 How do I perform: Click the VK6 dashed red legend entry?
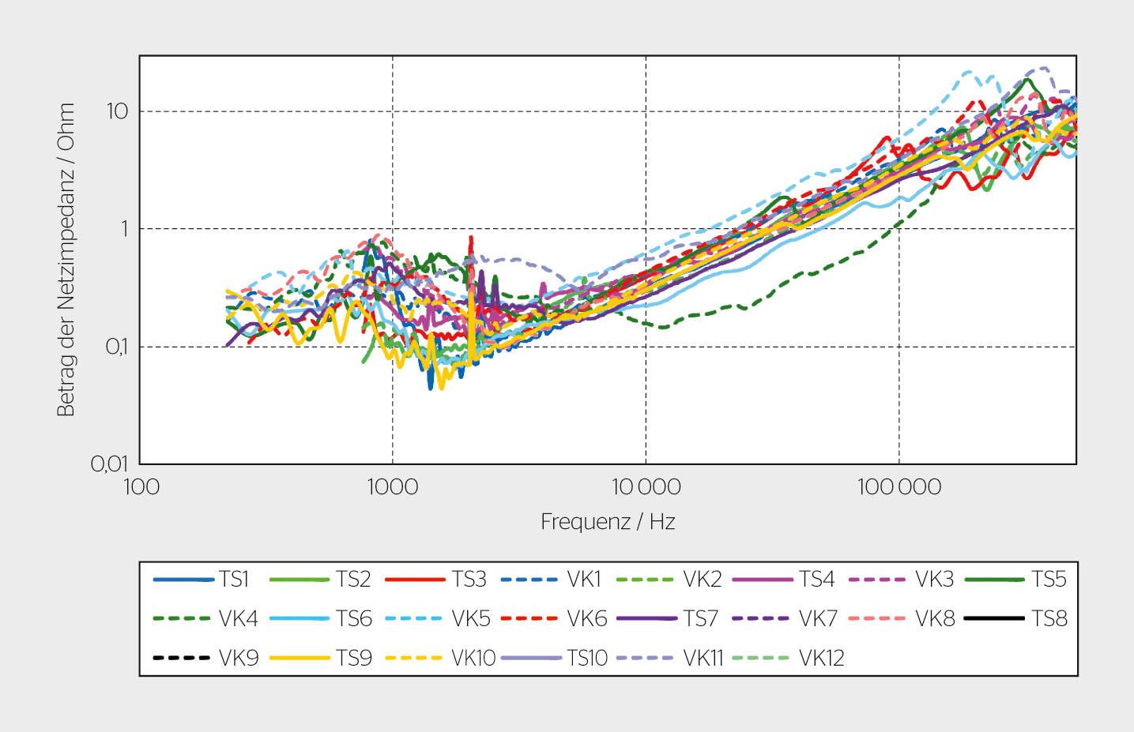(x=554, y=619)
